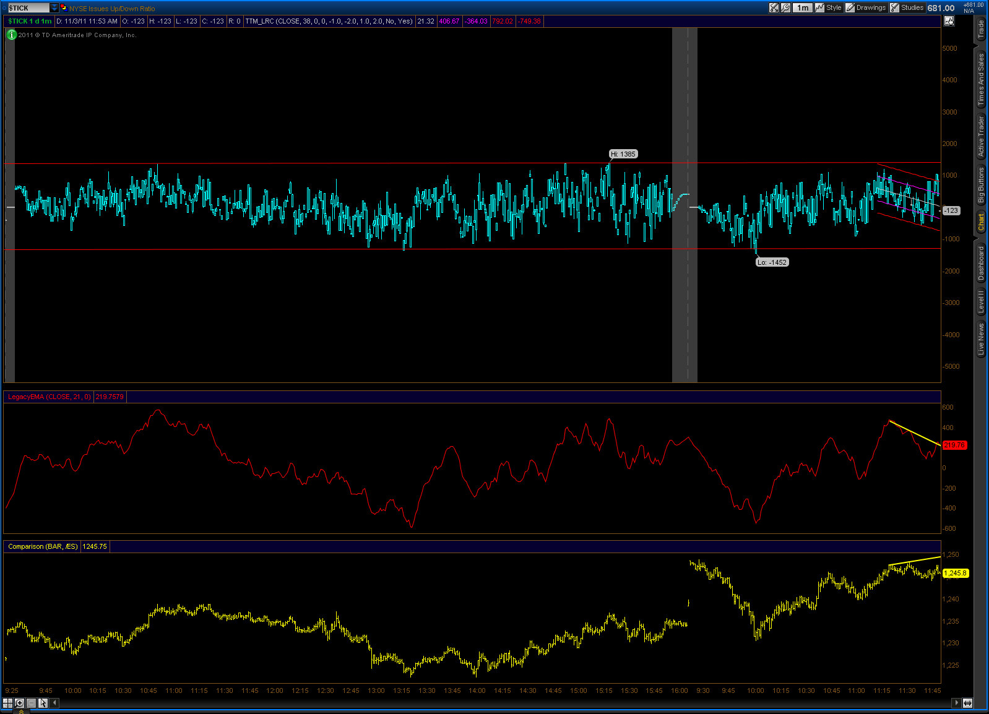The image size is (989, 714).
Task: Expand the bottom double-chevron panel handle
Action: point(21,712)
